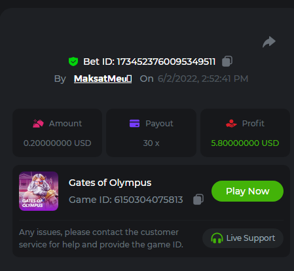Click the red Profit hand icon
This screenshot has width=294, height=271.
coord(231,123)
